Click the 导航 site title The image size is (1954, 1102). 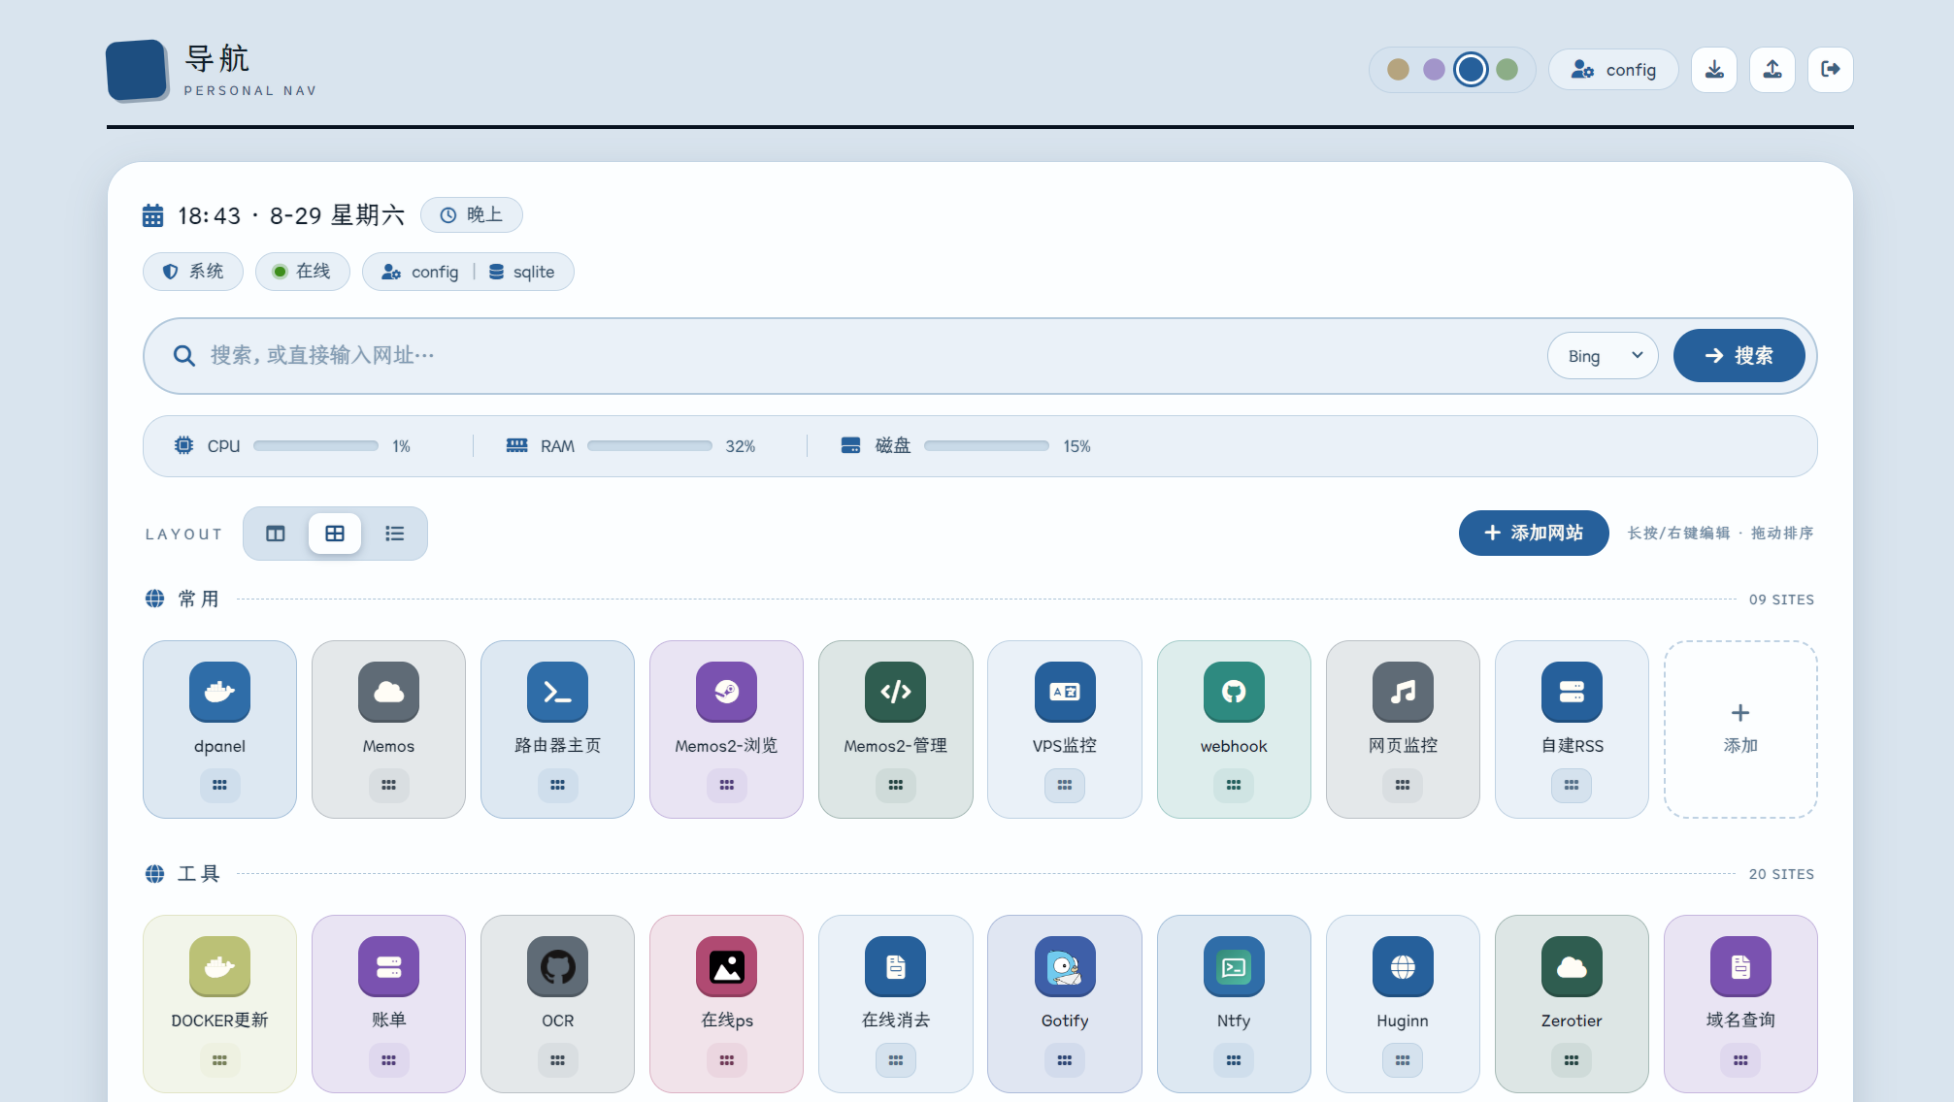click(217, 58)
